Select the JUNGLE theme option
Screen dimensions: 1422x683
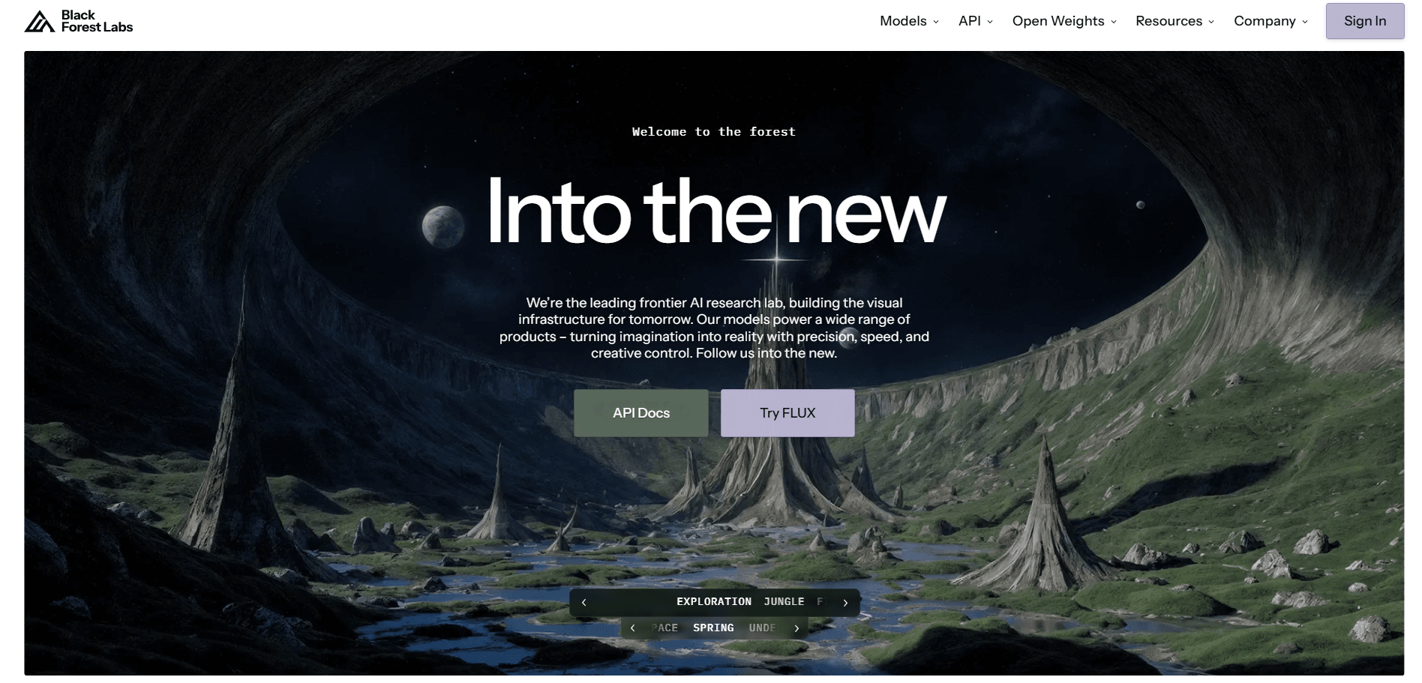[784, 602]
